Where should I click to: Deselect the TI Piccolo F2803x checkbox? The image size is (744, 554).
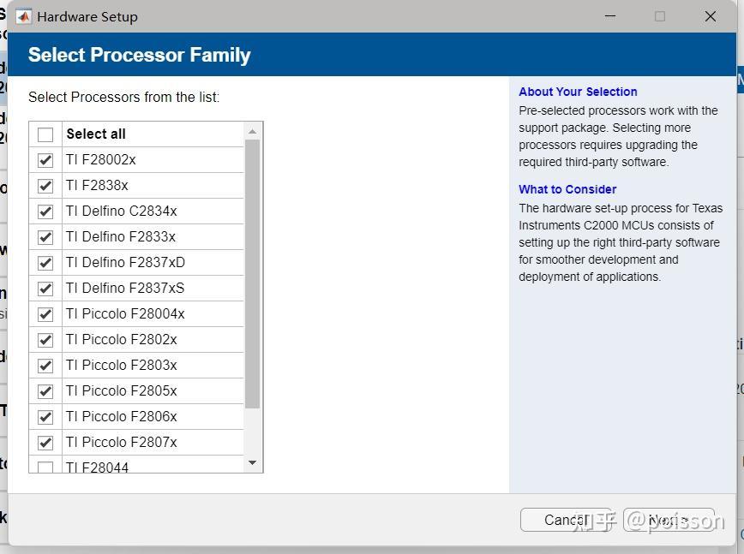(45, 366)
